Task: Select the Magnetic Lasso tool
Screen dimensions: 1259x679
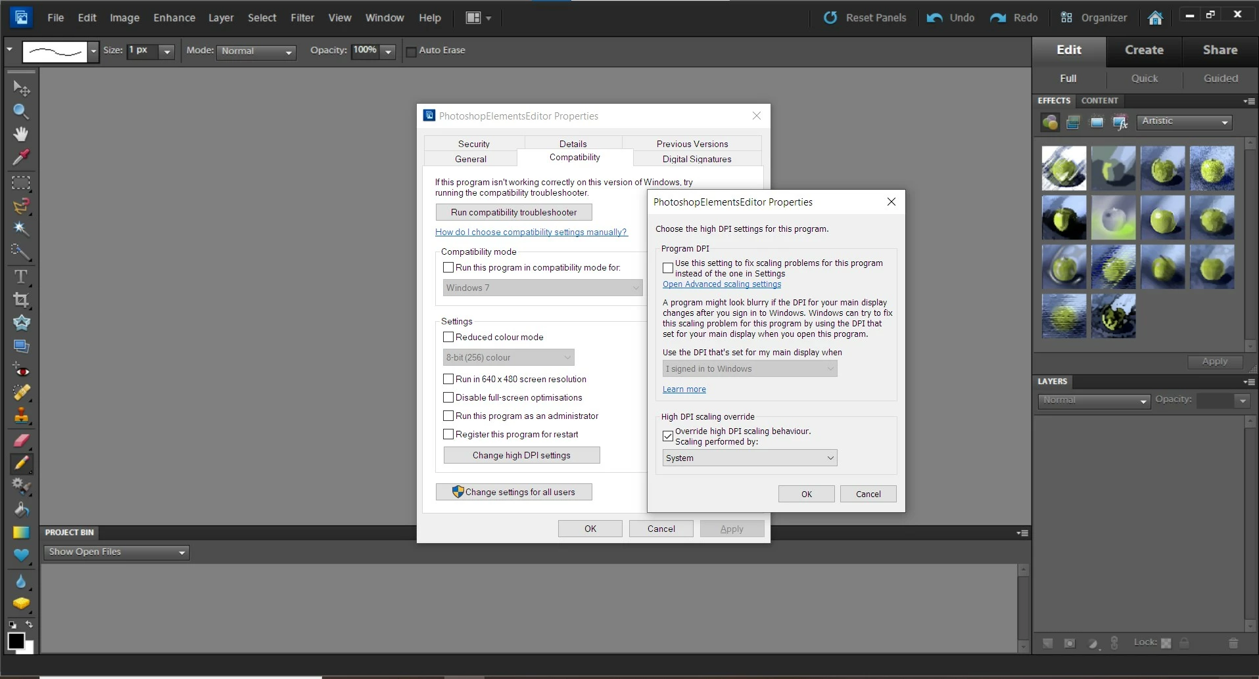Action: (21, 206)
